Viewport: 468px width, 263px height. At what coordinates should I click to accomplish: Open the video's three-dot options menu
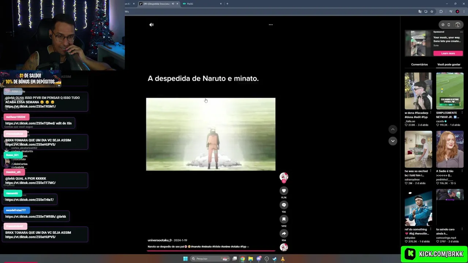(x=271, y=25)
